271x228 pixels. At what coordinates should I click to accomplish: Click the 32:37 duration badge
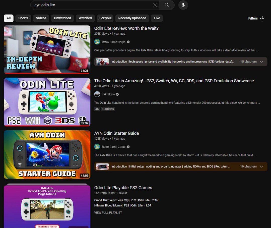[x=84, y=123]
